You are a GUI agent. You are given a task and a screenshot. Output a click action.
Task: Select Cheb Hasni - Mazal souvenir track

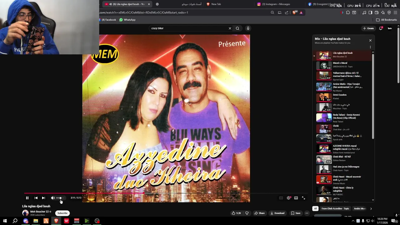point(343,180)
